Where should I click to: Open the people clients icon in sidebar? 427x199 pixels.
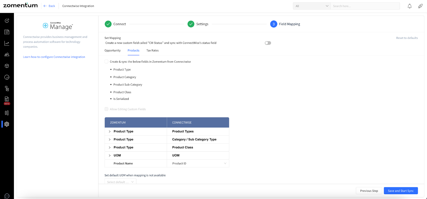(7, 55)
